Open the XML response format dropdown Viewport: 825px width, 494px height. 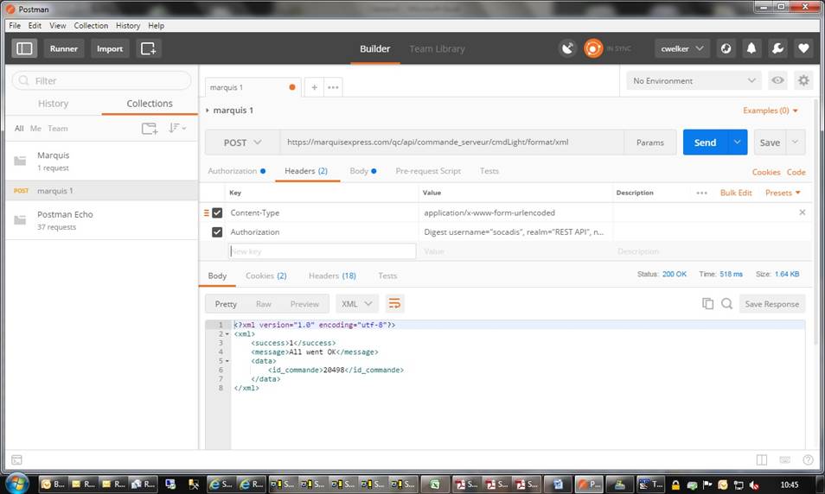pos(357,304)
